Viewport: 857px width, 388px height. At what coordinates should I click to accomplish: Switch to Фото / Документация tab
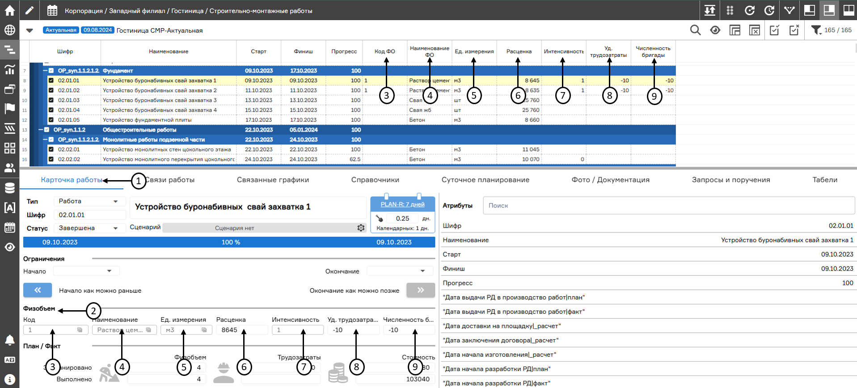tap(611, 180)
